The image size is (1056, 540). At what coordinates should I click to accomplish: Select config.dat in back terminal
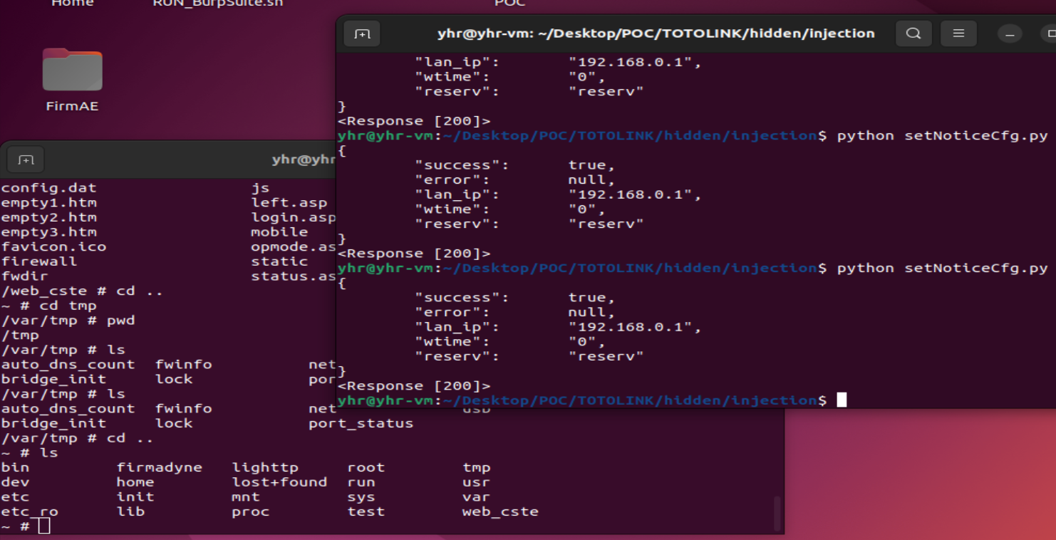pyautogui.click(x=48, y=188)
